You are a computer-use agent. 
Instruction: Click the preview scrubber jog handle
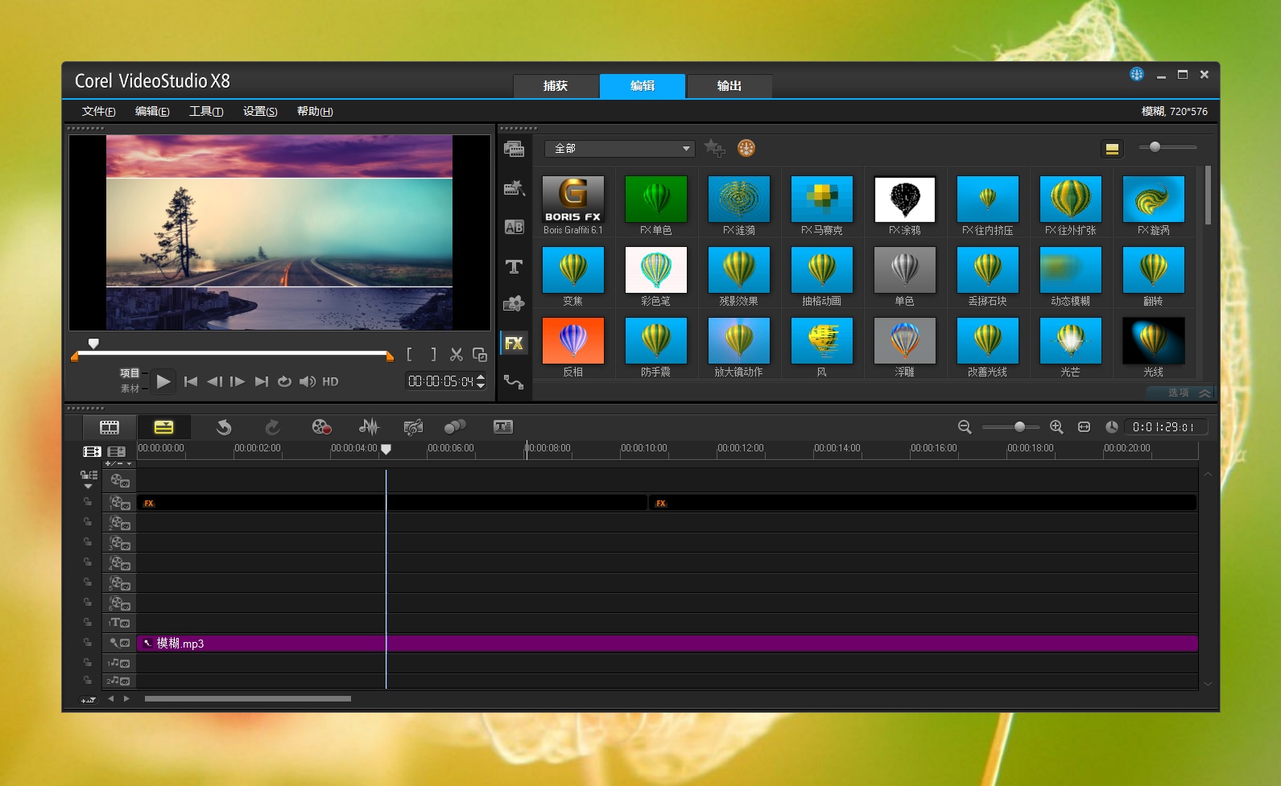point(93,344)
